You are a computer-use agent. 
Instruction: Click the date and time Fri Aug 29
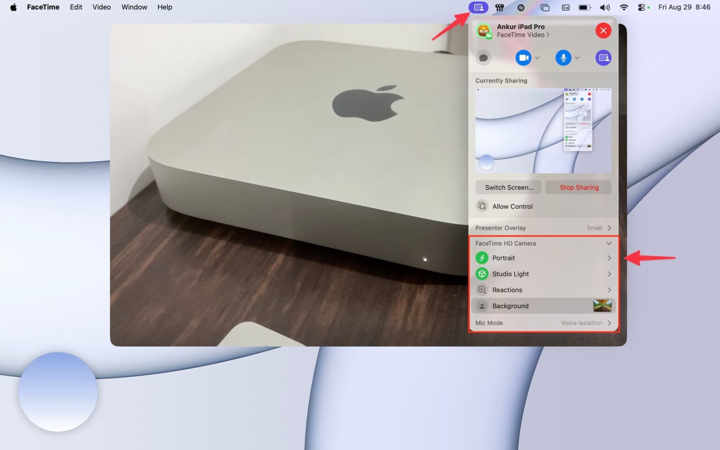tap(684, 7)
